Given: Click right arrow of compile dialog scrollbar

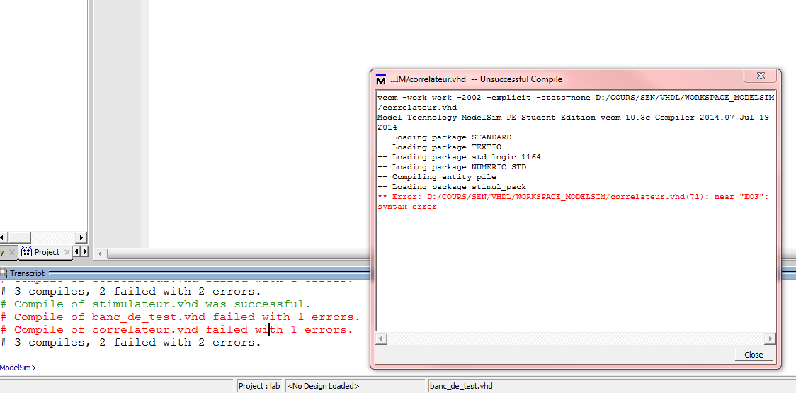Looking at the screenshot, I should click(770, 338).
